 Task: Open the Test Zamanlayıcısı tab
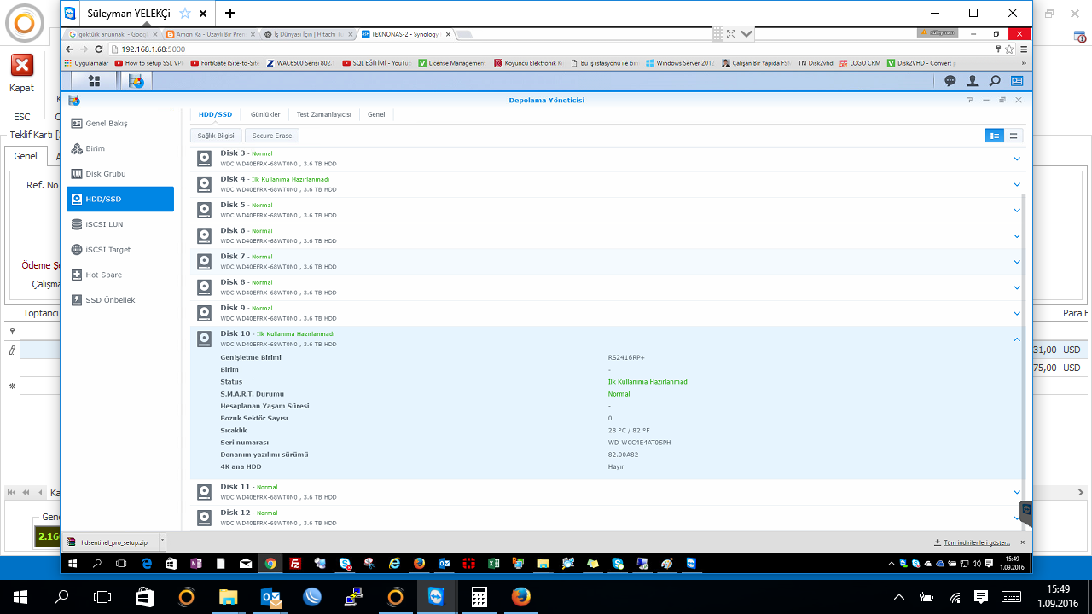323,114
